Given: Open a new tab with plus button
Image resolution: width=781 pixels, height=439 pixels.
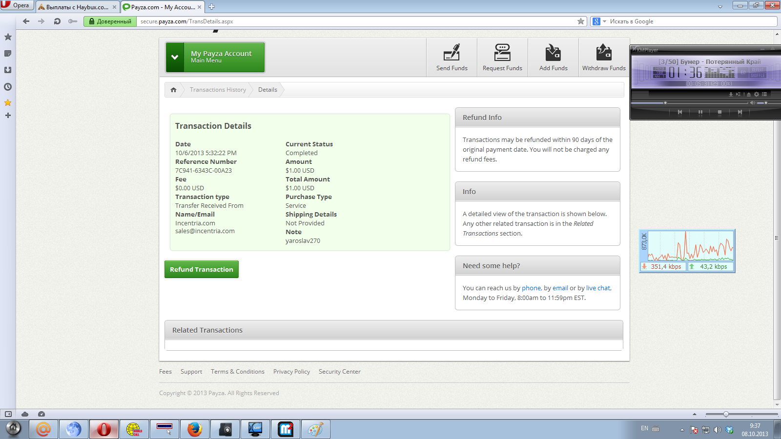Looking at the screenshot, I should tap(211, 7).
